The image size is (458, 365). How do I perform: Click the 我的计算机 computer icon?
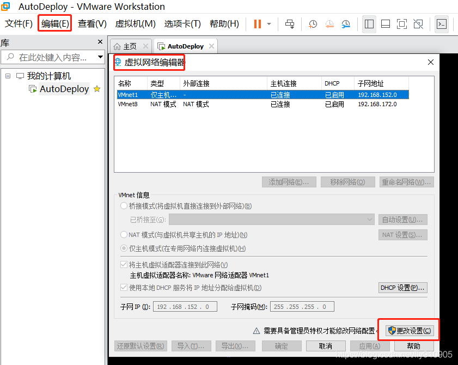(x=20, y=76)
